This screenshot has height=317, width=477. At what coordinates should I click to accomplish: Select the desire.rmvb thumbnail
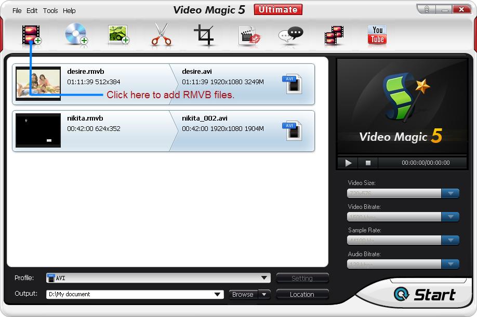38,84
